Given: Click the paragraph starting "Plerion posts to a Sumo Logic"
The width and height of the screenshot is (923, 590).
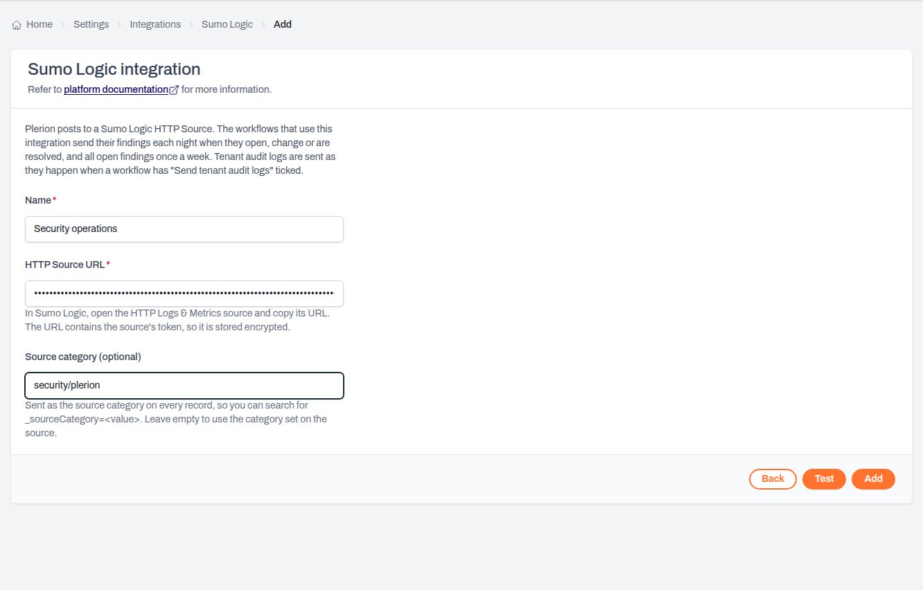Looking at the screenshot, I should coord(181,150).
